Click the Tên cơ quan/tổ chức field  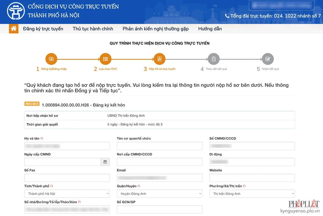160,146
